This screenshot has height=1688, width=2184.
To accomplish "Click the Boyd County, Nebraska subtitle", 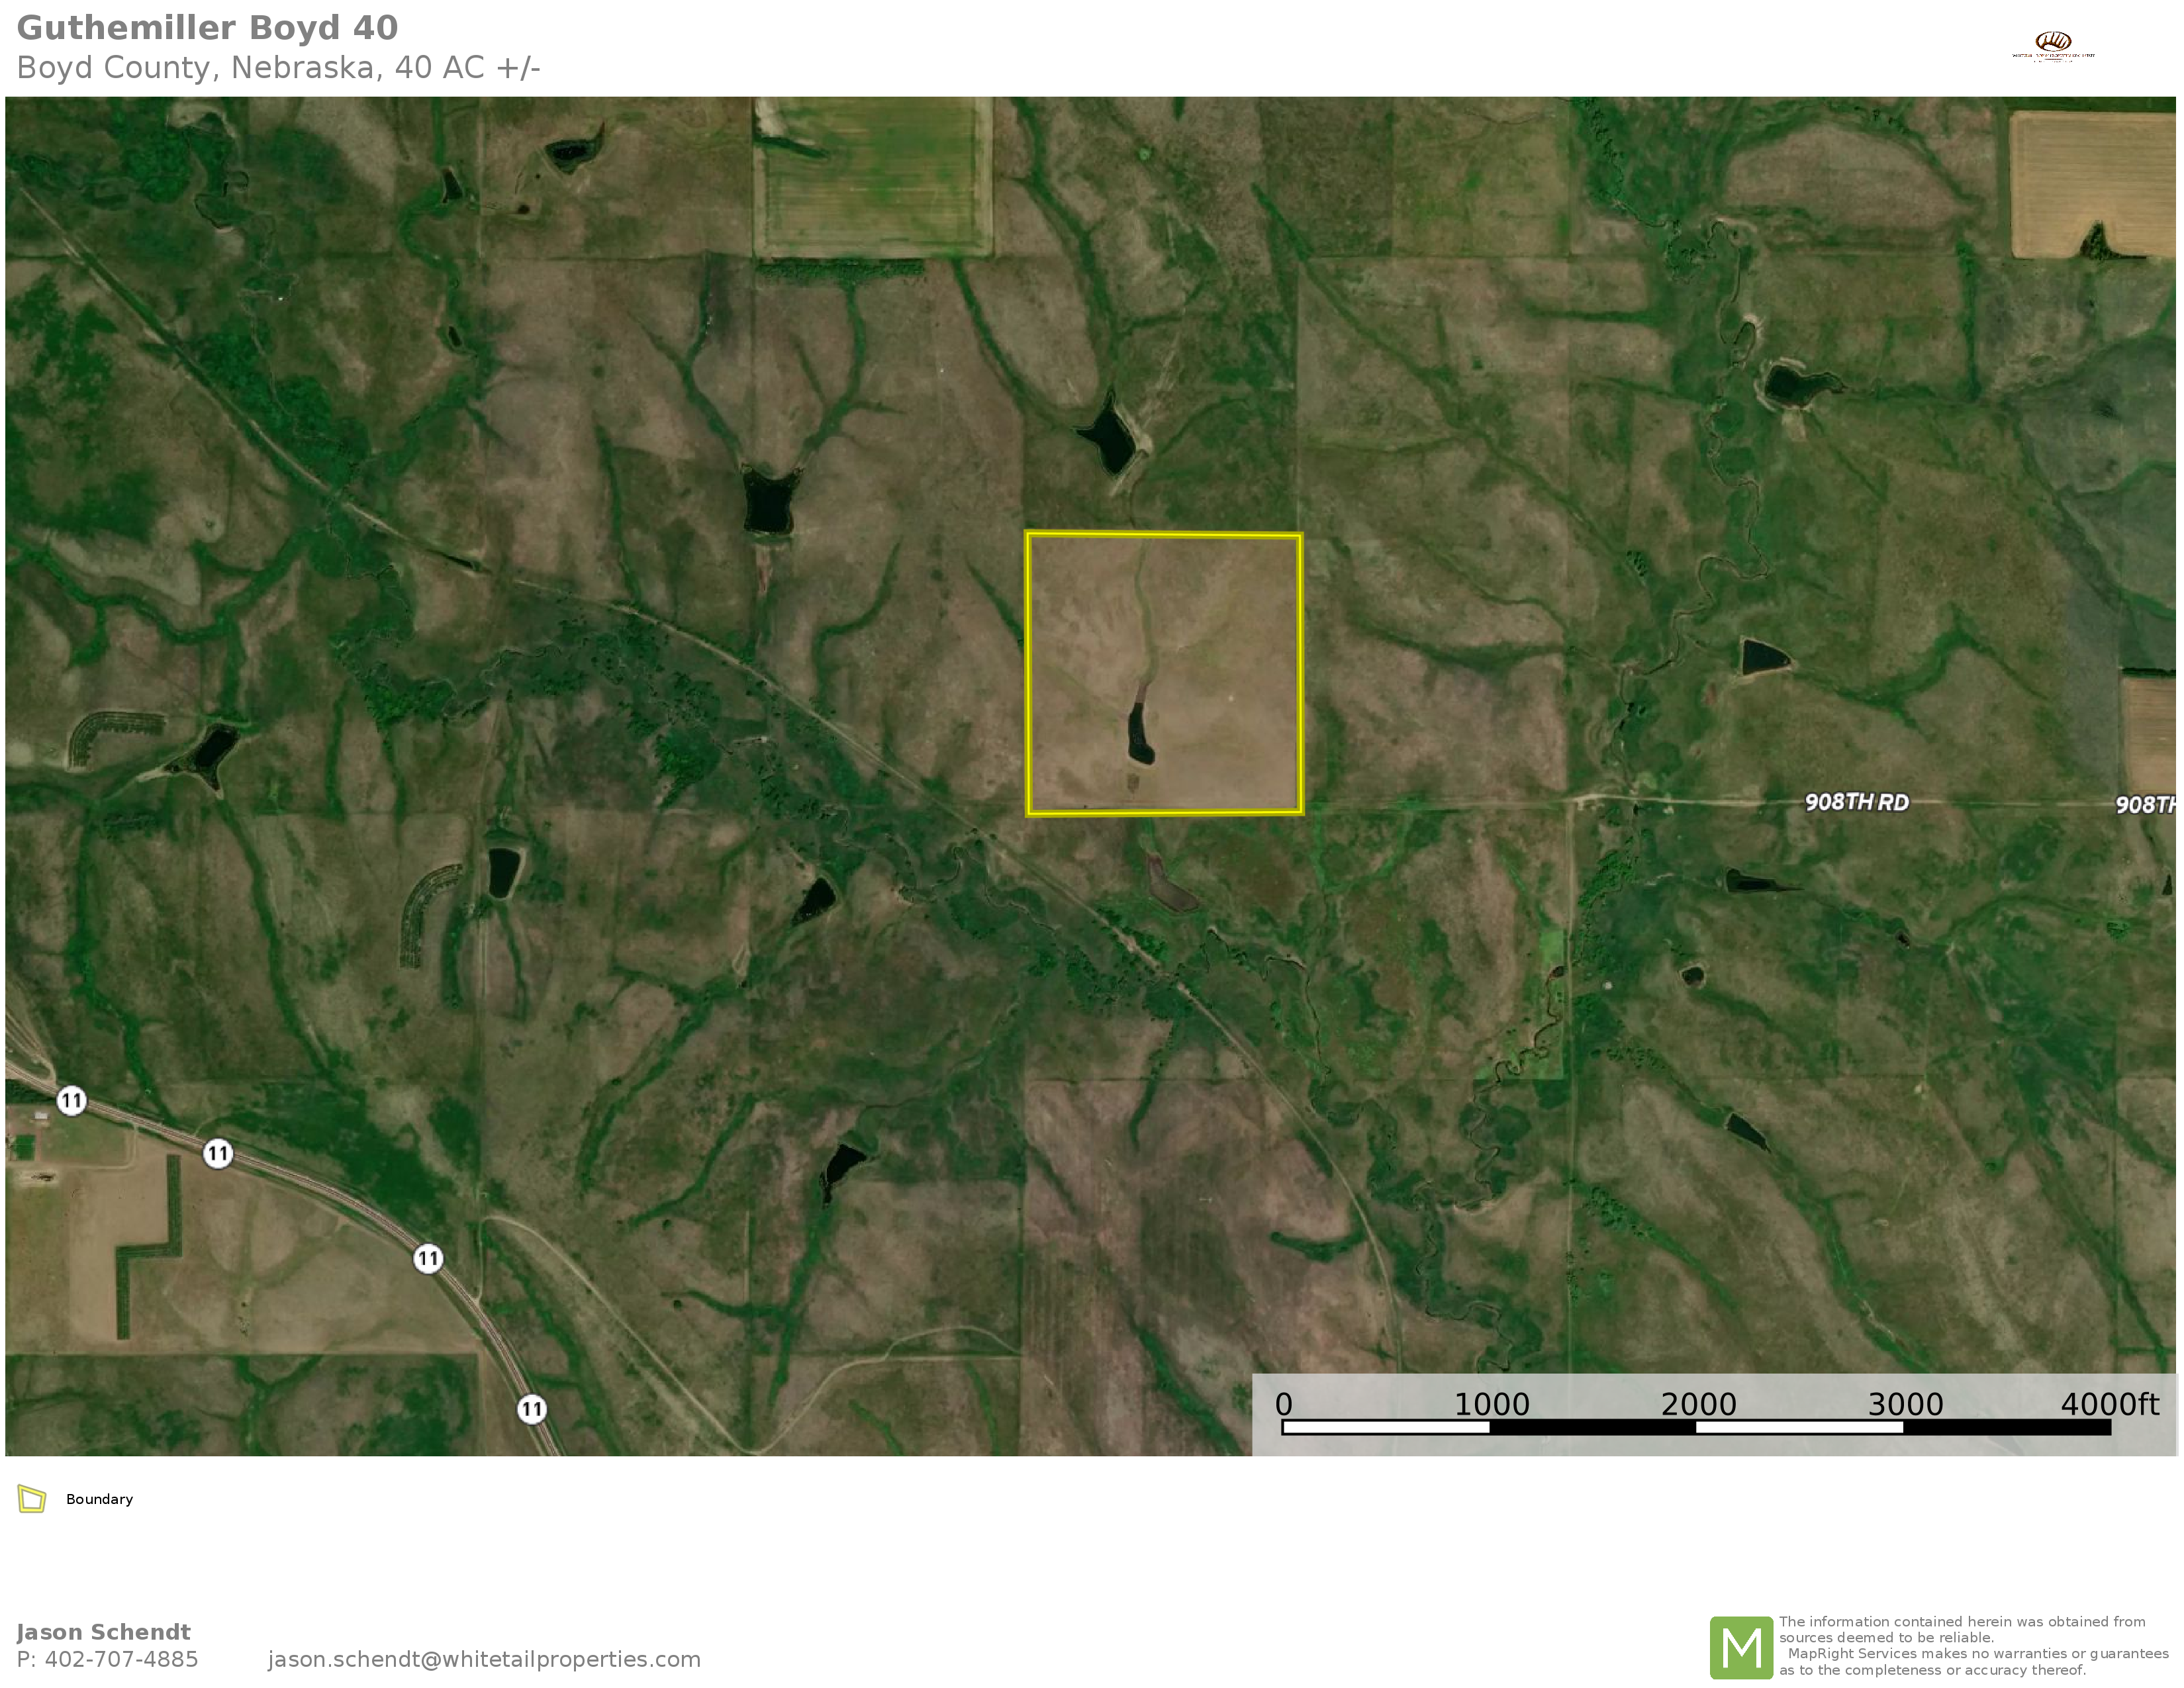I will (x=278, y=68).
